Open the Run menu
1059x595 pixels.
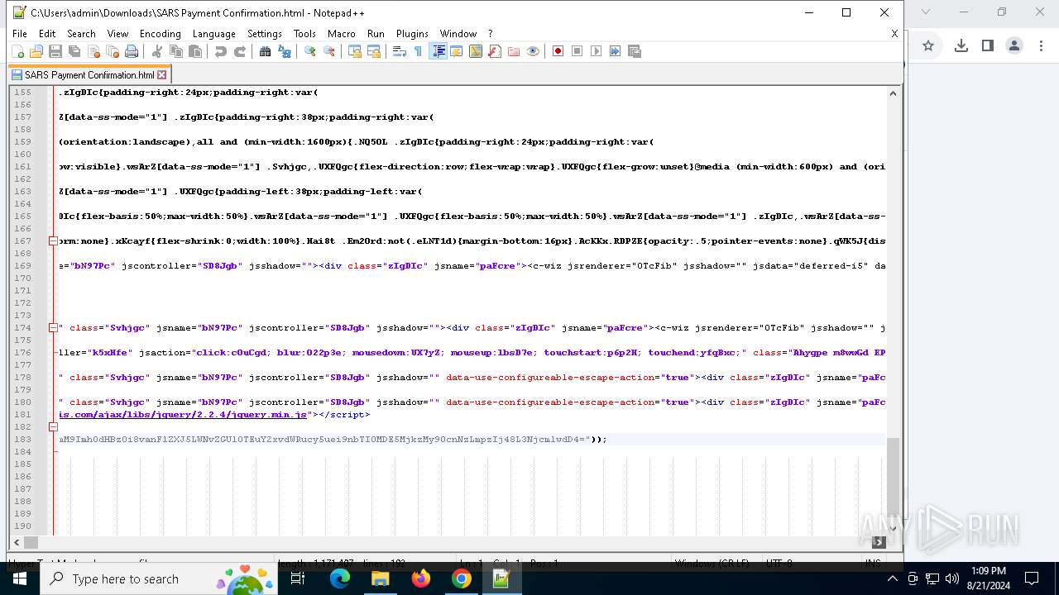(376, 34)
